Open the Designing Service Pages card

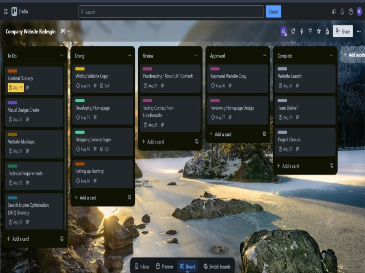103,142
